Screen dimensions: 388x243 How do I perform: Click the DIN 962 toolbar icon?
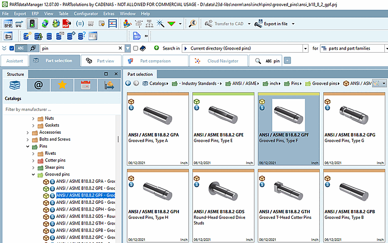(x=91, y=24)
